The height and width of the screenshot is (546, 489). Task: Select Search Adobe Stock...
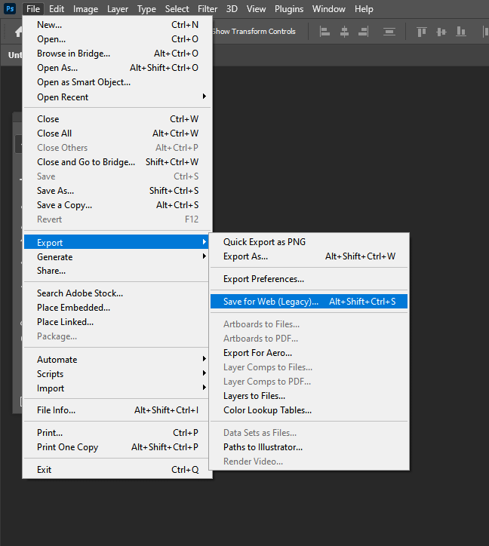point(118,293)
